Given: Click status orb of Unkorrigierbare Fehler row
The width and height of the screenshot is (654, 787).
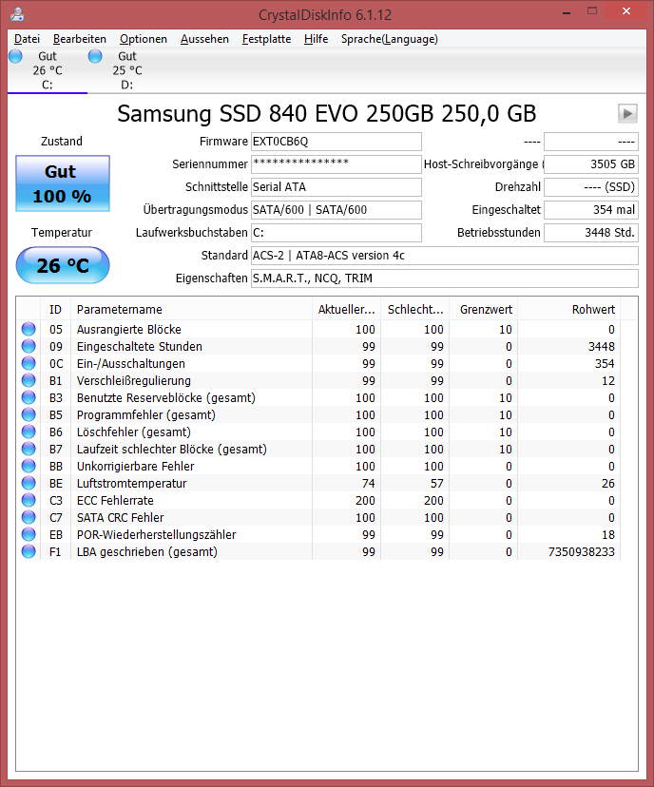Looking at the screenshot, I should click(x=29, y=466).
